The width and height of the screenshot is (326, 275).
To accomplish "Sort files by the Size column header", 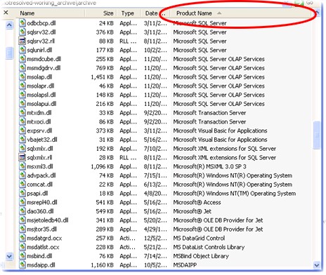I will pyautogui.click(x=101, y=13).
